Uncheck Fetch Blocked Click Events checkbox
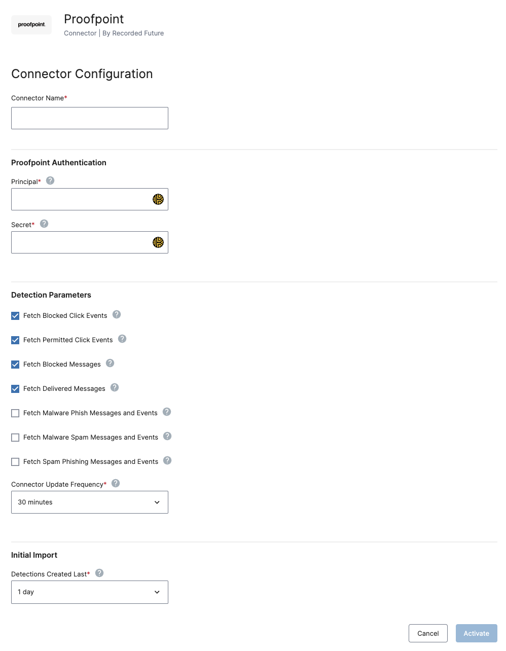The width and height of the screenshot is (506, 651). (15, 316)
